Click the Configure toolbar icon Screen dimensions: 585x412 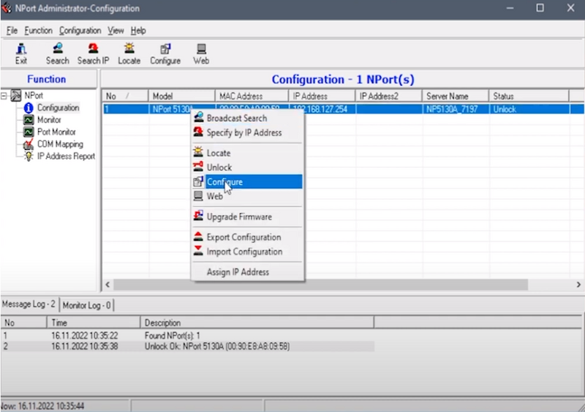click(x=165, y=54)
